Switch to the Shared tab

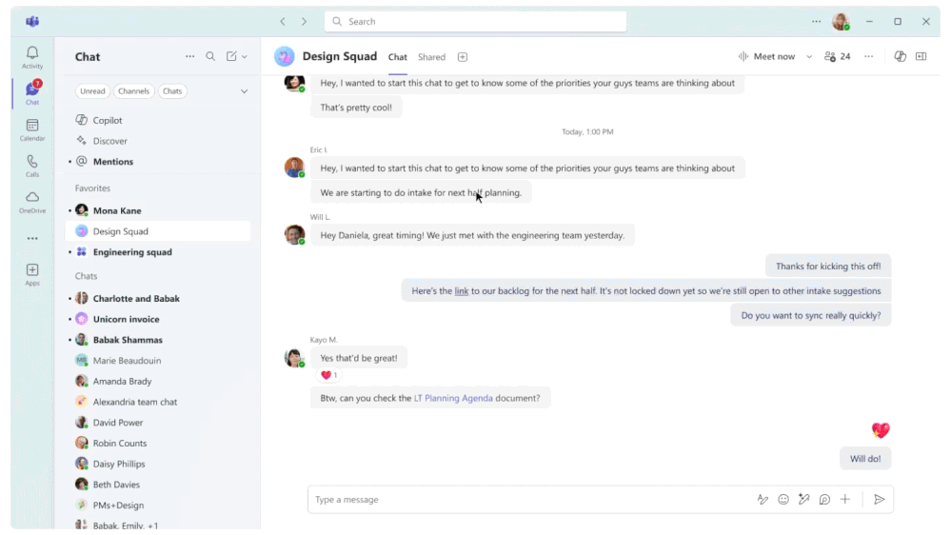pos(431,57)
